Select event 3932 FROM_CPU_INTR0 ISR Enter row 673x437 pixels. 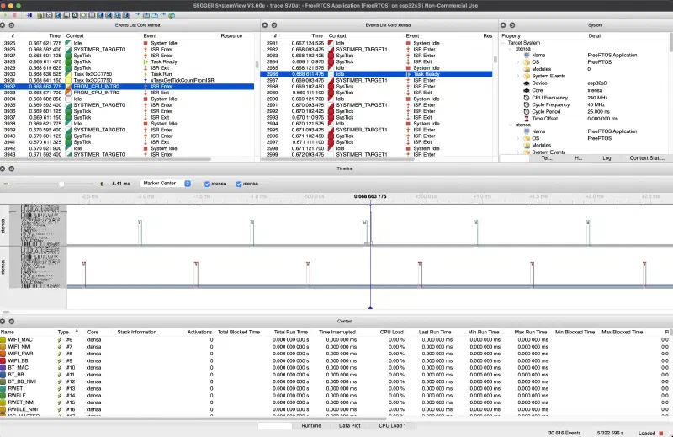(127, 87)
